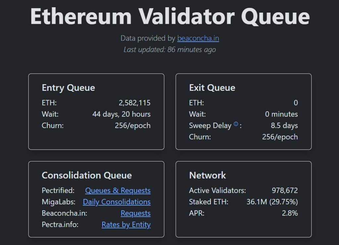Click the Sweep Delay info icon

[236, 124]
